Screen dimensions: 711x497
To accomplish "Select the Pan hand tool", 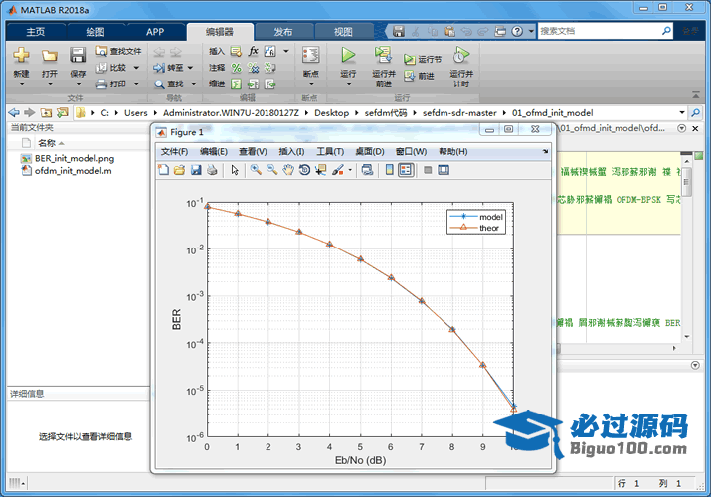I will (288, 170).
